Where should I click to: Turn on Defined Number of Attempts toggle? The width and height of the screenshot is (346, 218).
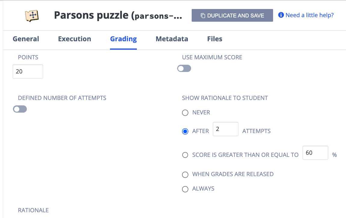(x=20, y=109)
